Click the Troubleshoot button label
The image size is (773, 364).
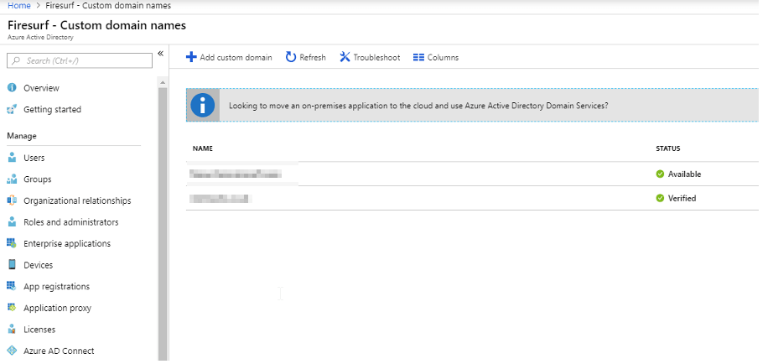point(376,58)
